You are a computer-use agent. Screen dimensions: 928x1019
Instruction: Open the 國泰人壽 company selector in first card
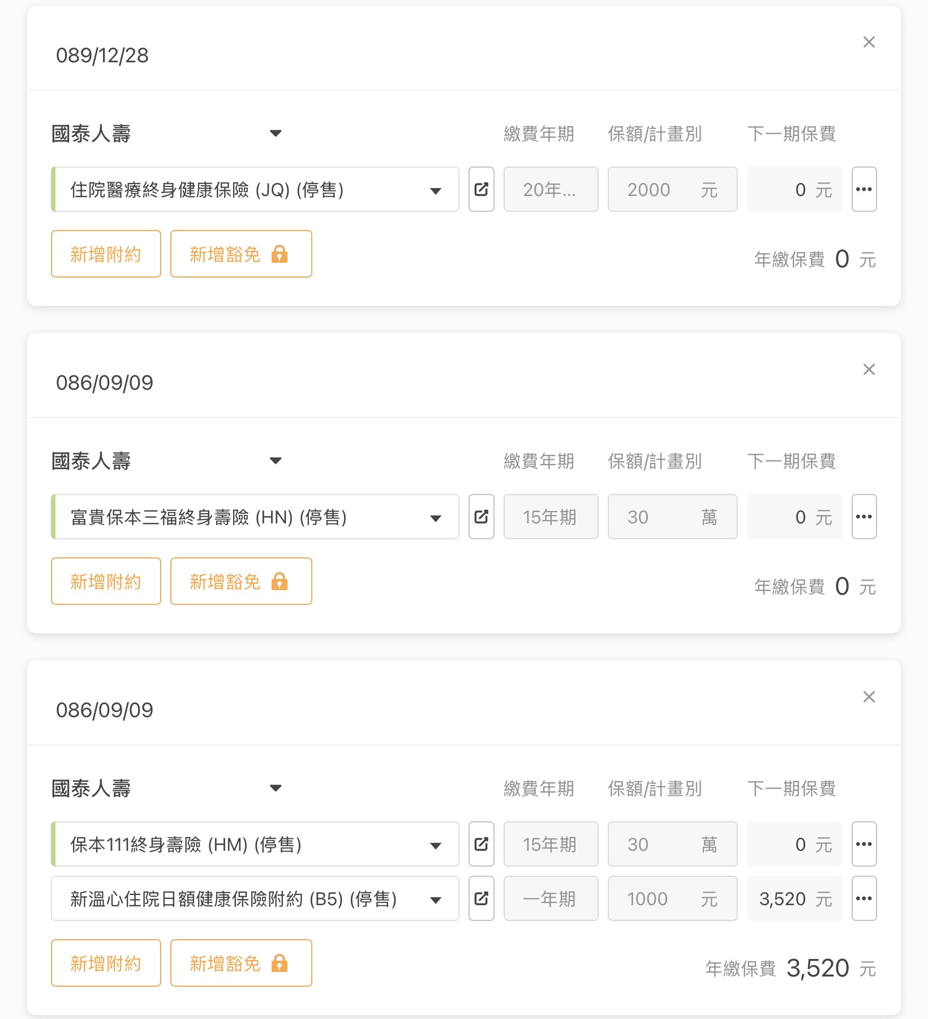point(276,134)
